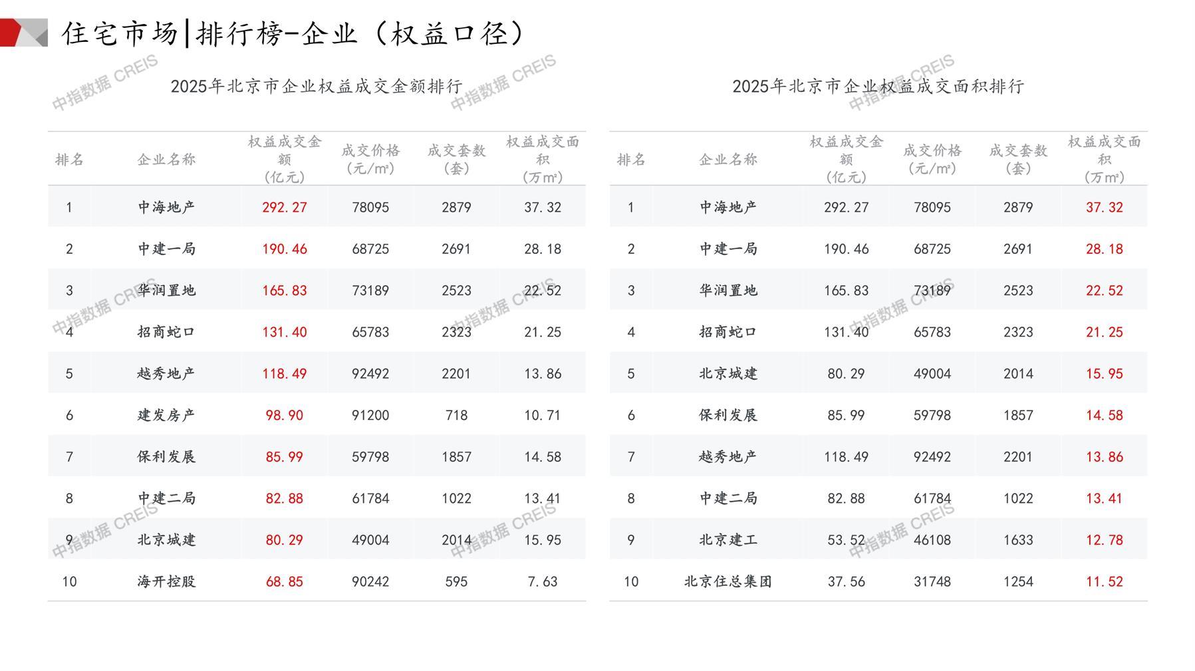The image size is (1195, 671).
Task: Click 中海地产 in the amount ranking table
Action: pos(166,207)
